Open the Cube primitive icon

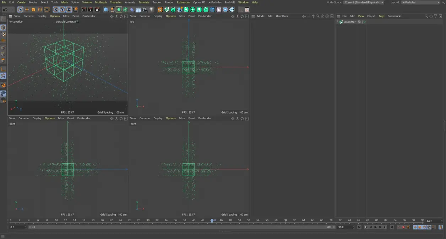[x=105, y=10]
